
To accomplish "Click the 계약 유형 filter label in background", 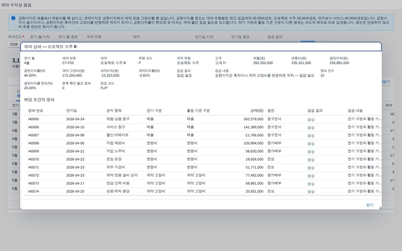I will pos(94,37).
